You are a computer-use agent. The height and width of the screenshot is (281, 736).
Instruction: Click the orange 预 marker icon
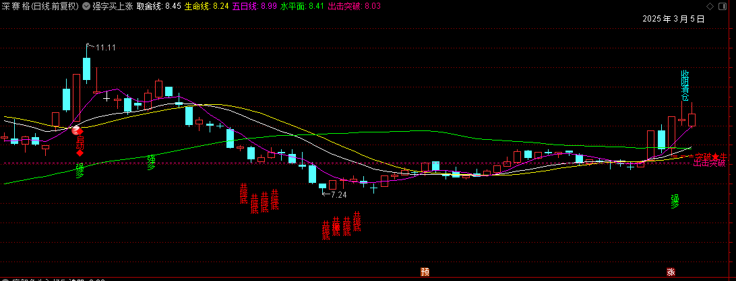tap(425, 272)
